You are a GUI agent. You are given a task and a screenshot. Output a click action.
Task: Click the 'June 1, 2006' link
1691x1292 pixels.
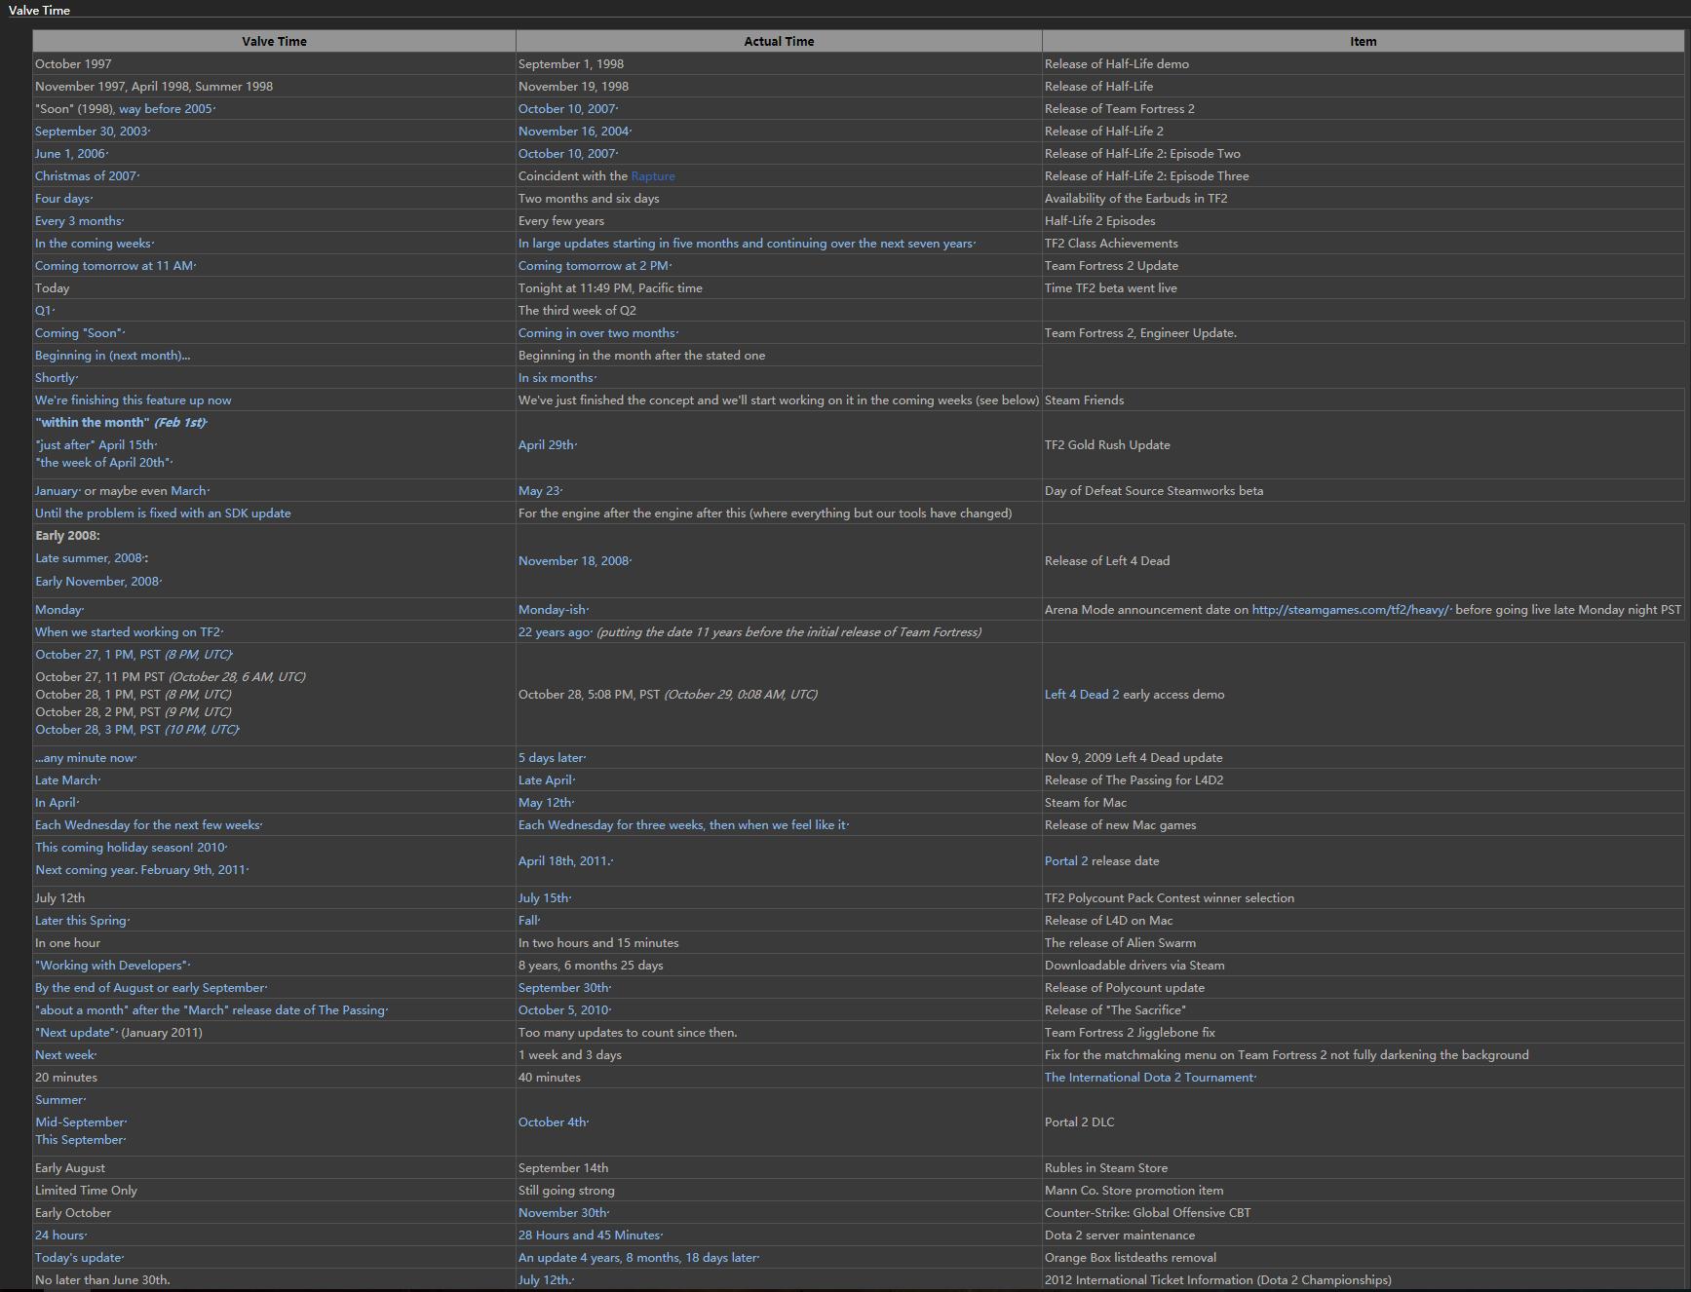tap(70, 154)
